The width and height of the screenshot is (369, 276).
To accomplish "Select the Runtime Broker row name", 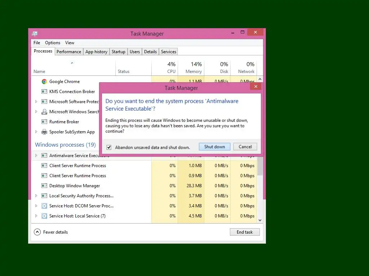I will 64,122.
